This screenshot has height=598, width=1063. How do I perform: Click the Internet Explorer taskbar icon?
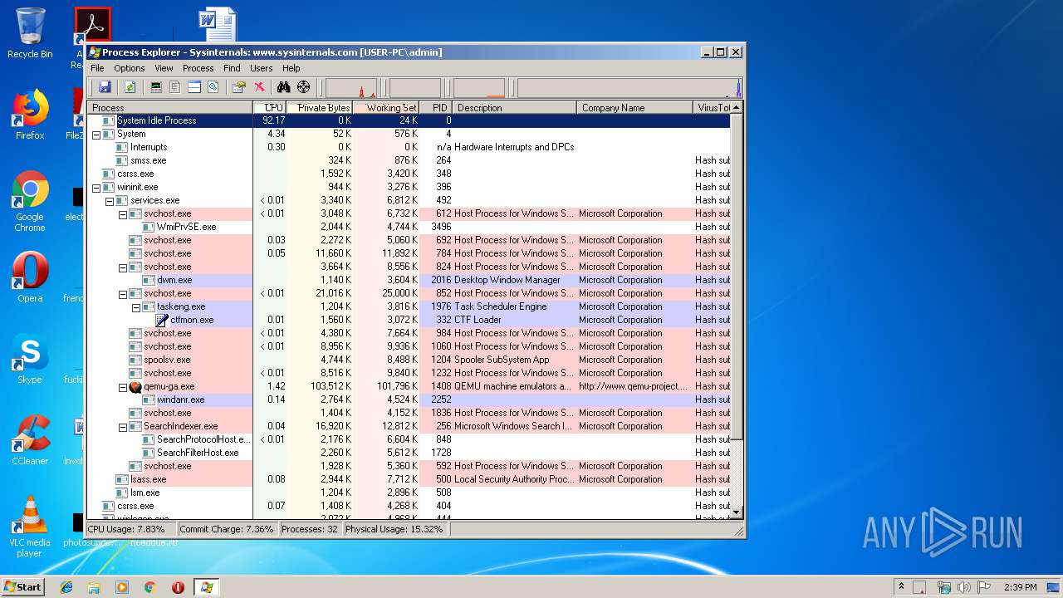coord(66,587)
